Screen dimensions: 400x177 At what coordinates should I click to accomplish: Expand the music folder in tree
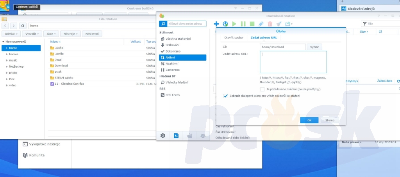pos(7,60)
